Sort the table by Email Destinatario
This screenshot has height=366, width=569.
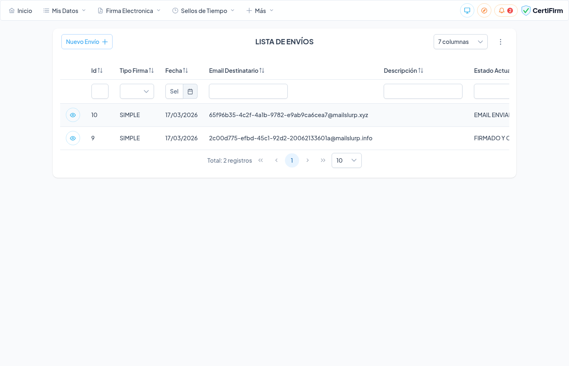tap(262, 70)
